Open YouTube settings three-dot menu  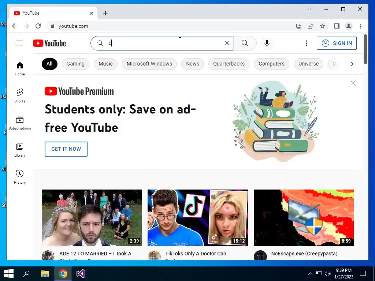[307, 43]
